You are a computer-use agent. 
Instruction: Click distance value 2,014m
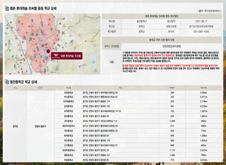(203, 160)
